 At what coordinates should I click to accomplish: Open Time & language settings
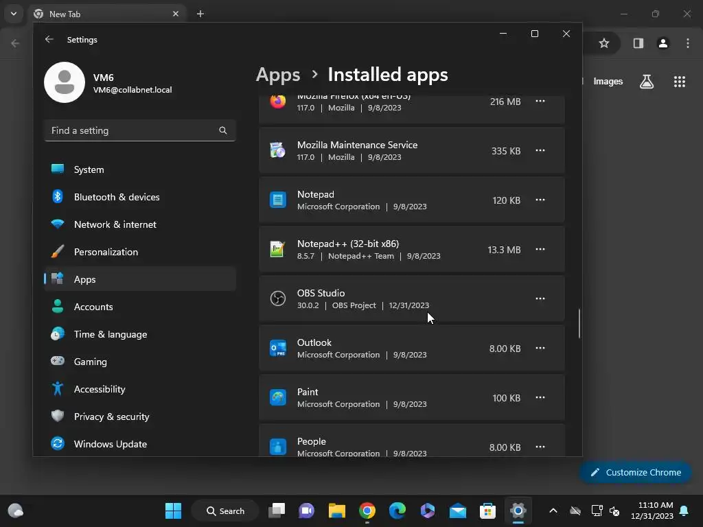(x=140, y=334)
